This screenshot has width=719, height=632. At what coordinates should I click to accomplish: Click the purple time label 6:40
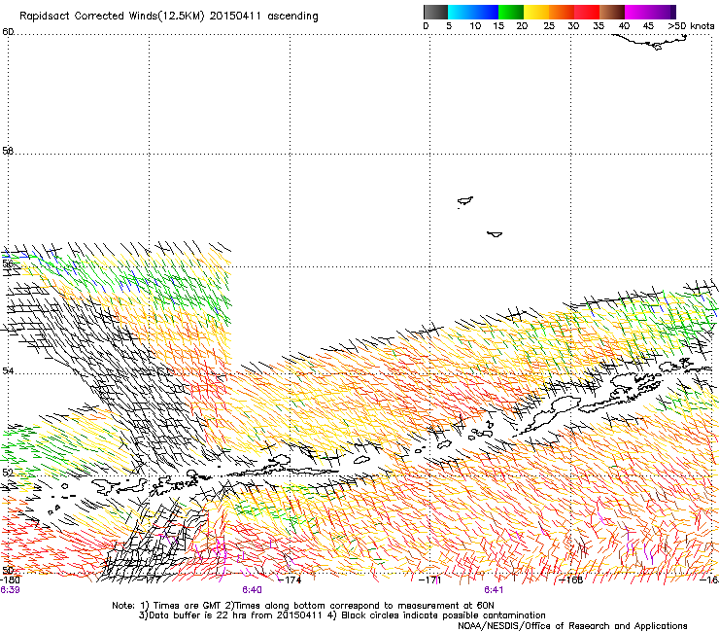[x=252, y=590]
